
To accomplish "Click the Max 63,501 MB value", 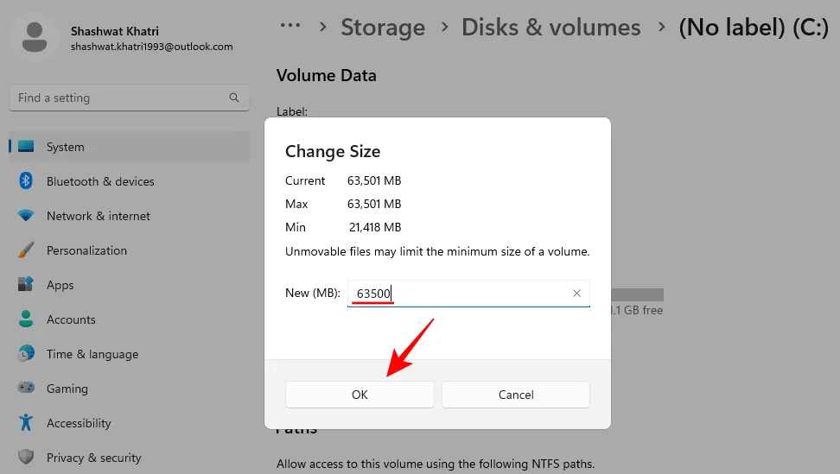I will click(x=374, y=204).
